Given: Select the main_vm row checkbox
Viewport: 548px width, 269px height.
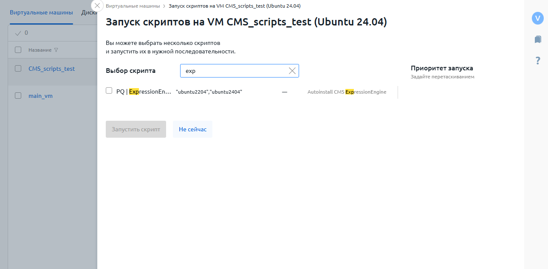Looking at the screenshot, I should tap(18, 96).
